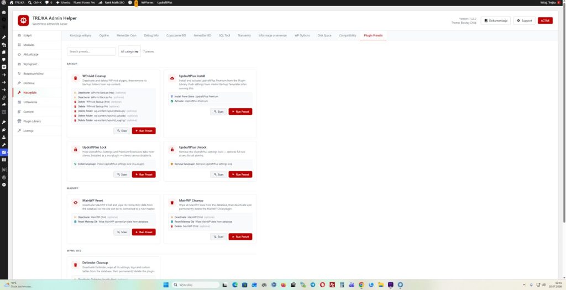Switch to Debug Info tab

pyautogui.click(x=151, y=35)
